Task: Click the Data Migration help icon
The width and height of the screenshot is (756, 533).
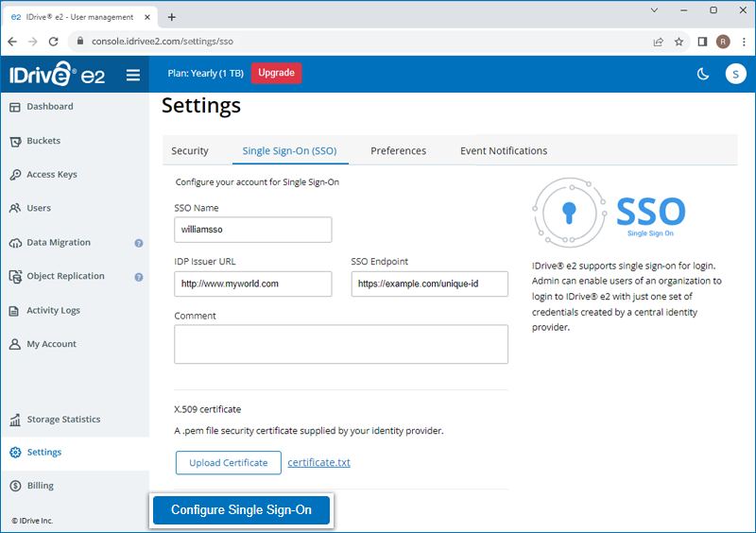Action: coord(139,243)
